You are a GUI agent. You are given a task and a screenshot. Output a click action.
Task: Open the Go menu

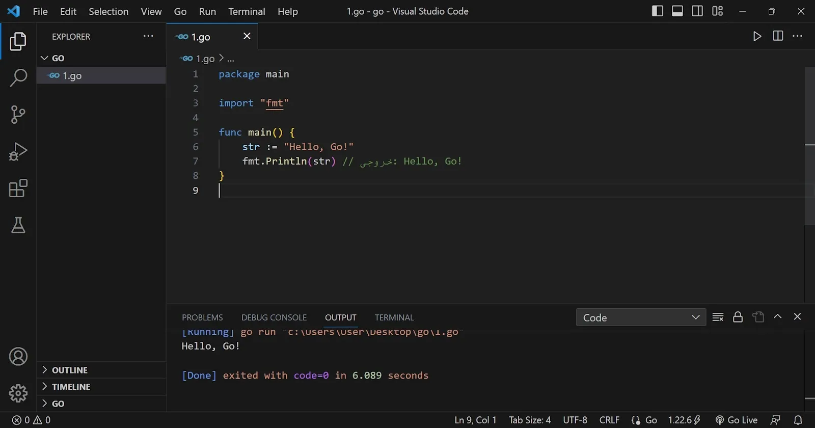(x=180, y=11)
